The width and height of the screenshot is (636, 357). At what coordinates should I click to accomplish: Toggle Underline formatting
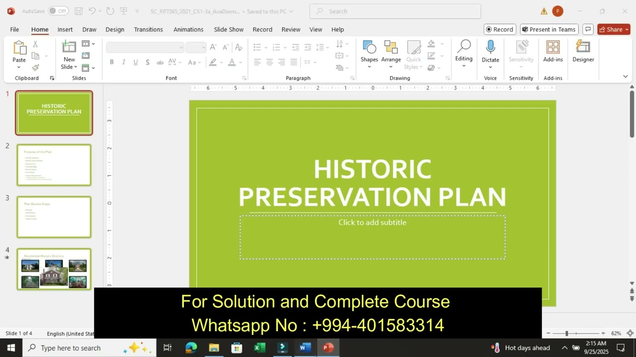point(135,62)
